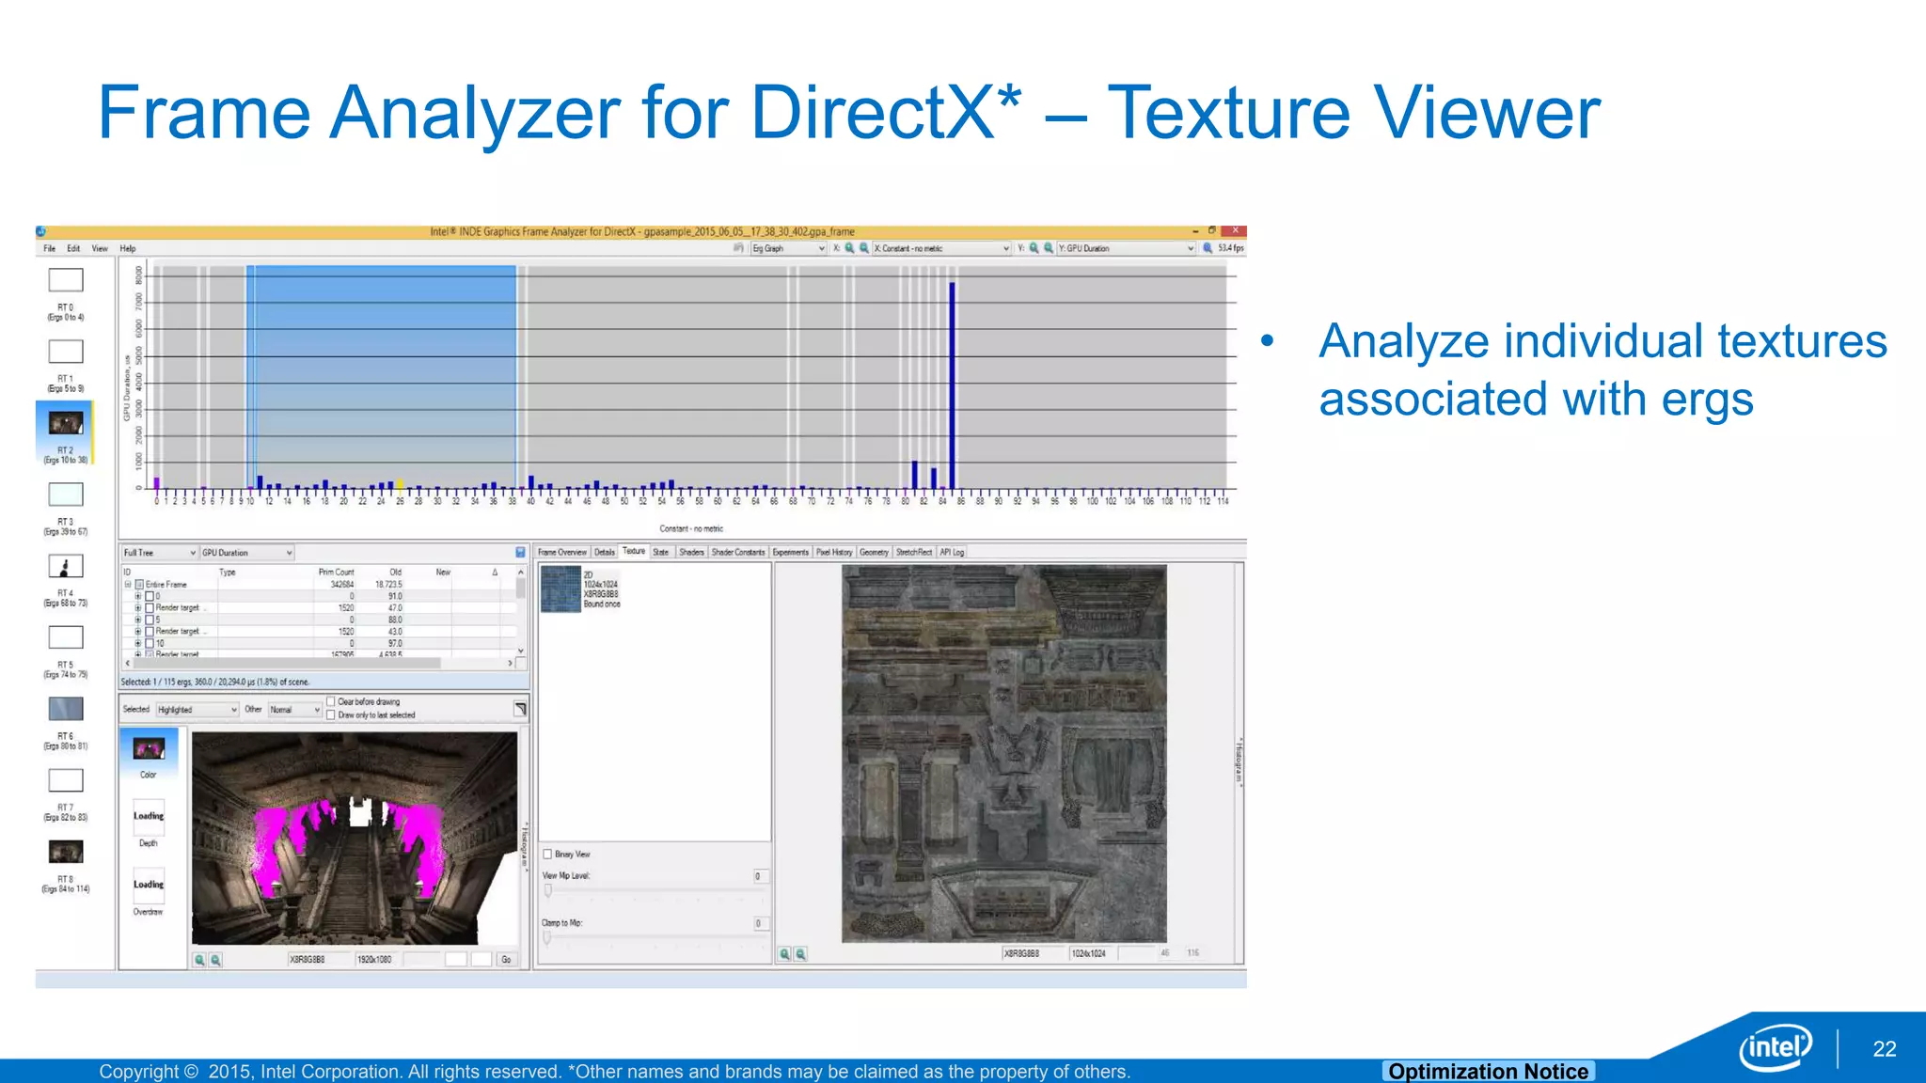This screenshot has width=1926, height=1083.
Task: Open the Selected Highlighted dropdown
Action: [197, 710]
